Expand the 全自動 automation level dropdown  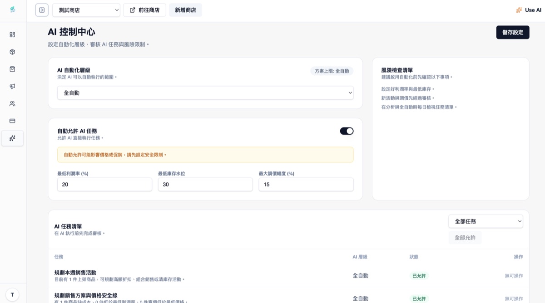tap(205, 93)
